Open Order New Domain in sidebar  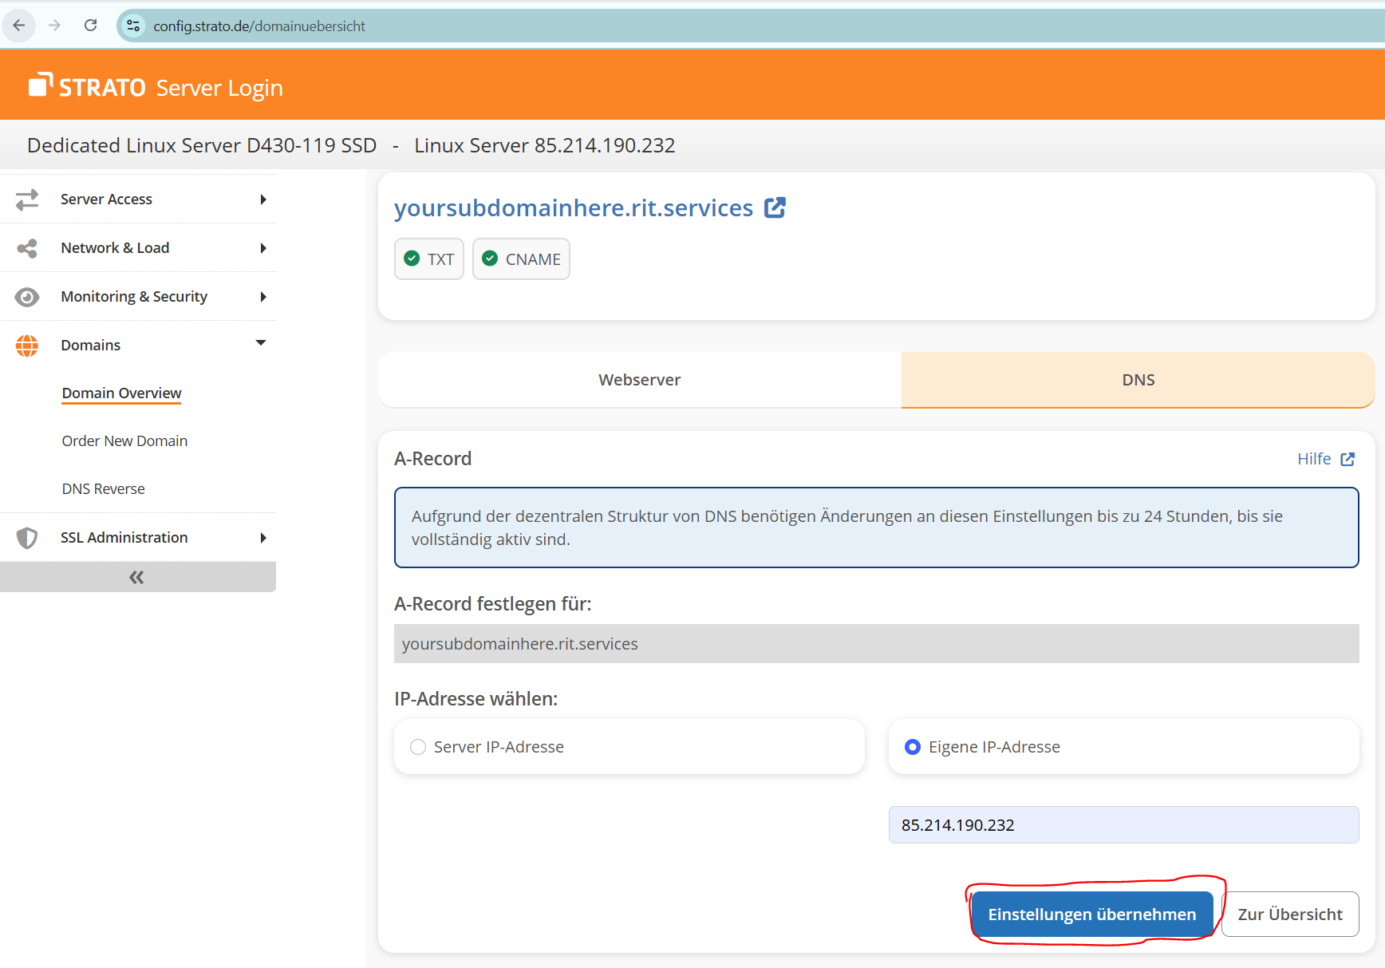[x=124, y=441]
